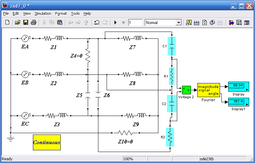Select the EC voltage source block
Viewport: 255px width, 163px height.
pyautogui.click(x=25, y=116)
